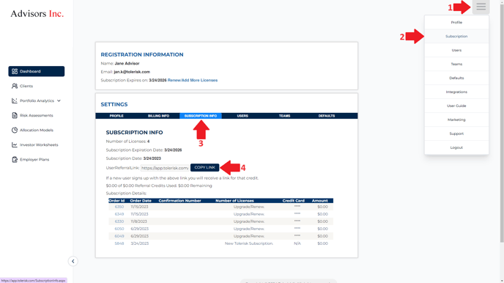Switch to the Billing Info tab
Viewport: 504px width, 283px height.
point(158,116)
